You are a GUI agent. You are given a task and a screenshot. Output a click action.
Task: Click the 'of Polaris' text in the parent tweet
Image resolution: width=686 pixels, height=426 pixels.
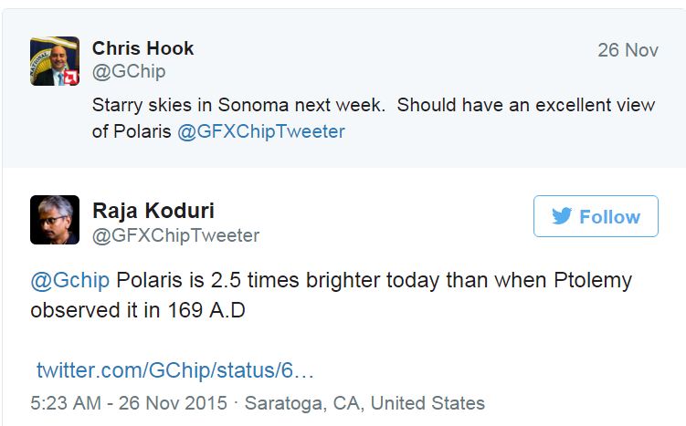[132, 131]
